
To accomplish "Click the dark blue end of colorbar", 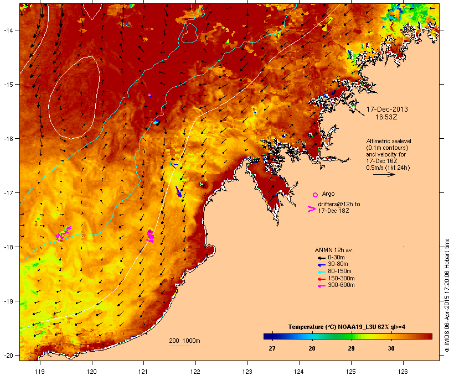I will click(x=268, y=336).
